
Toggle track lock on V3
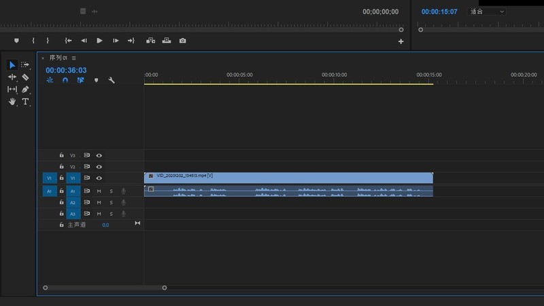click(x=61, y=155)
